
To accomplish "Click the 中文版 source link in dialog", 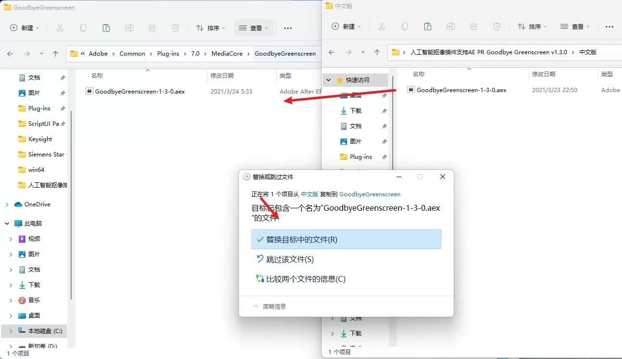I will 310,194.
